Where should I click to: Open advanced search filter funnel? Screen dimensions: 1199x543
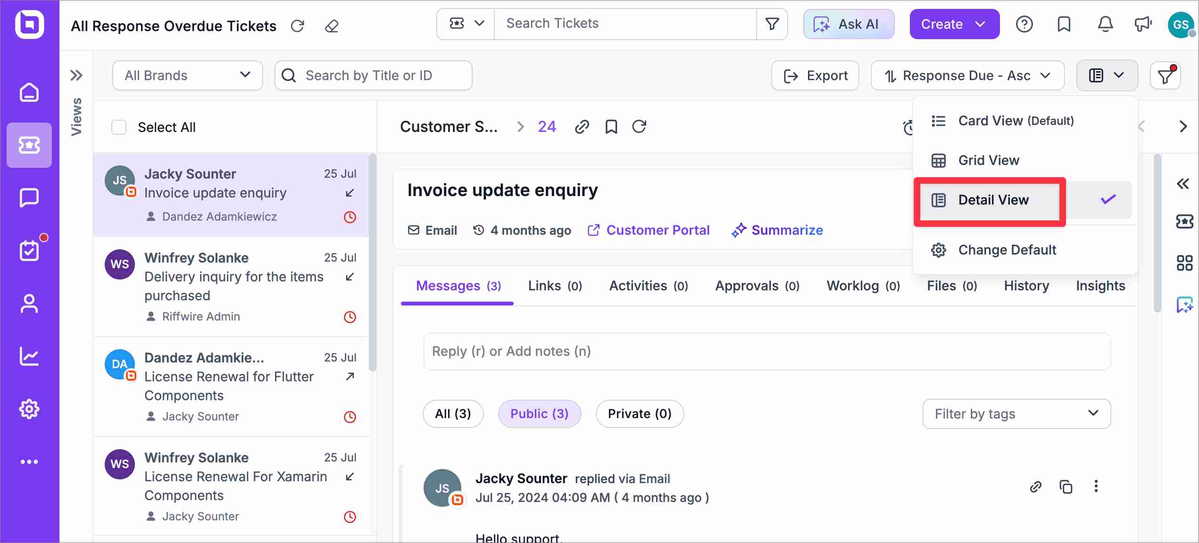(x=772, y=24)
